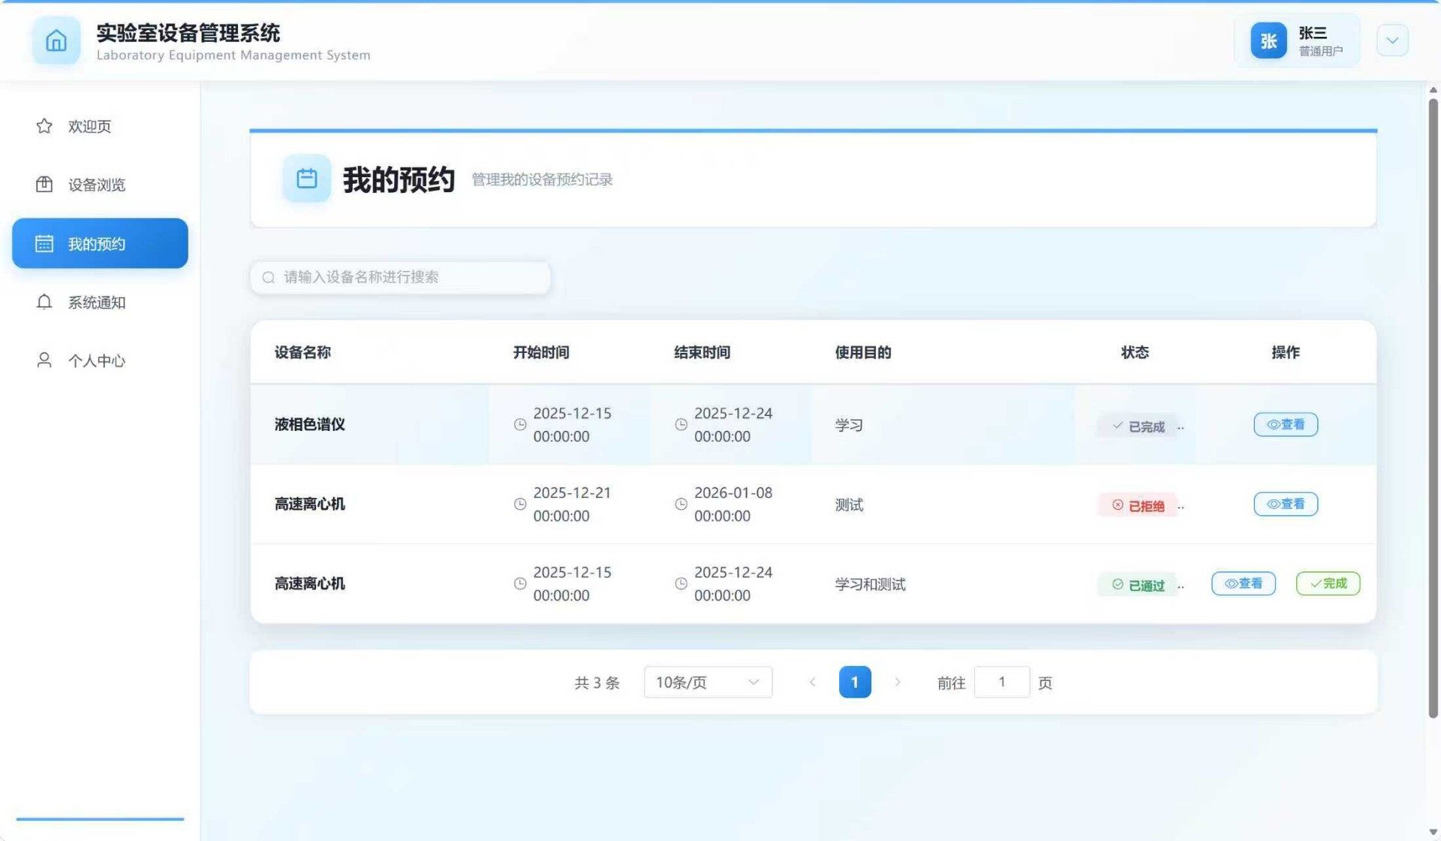
Task: Open 我的预约 in sidebar menu
Action: coord(100,243)
